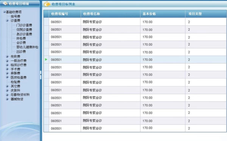
Task: Expand the 后勤物资材料 tree node
Action: [x=7, y=95]
